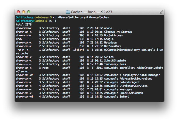Click the 'total 2976' line
This screenshot has height=122, width=179.
point(24,24)
